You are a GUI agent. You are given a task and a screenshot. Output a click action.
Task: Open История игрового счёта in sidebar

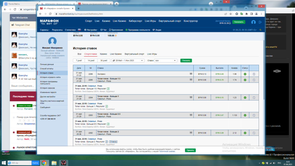(x=50, y=77)
